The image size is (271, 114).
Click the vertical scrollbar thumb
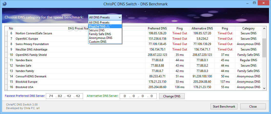264,48
